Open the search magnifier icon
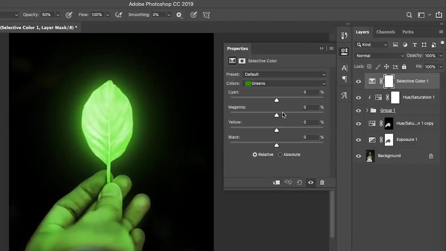Viewport: 446px width, 251px height. coord(409,15)
